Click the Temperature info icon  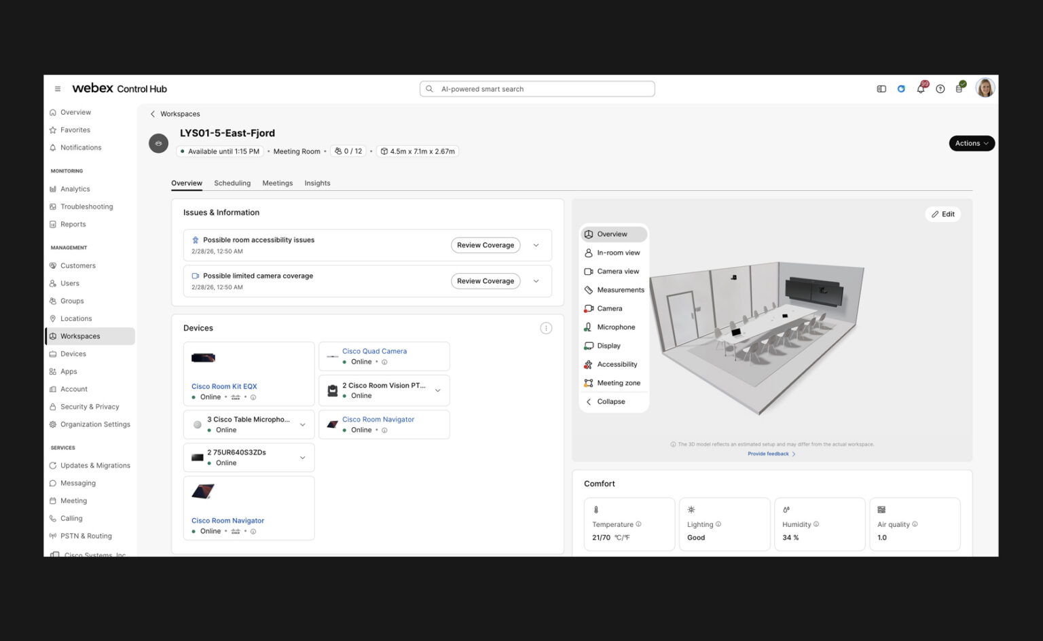click(x=638, y=524)
